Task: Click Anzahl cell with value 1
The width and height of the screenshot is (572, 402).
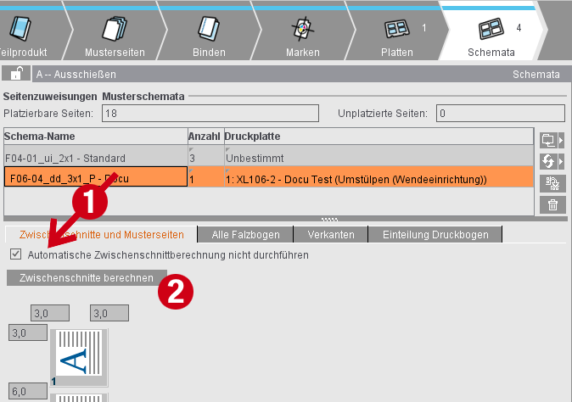Action: (206, 177)
